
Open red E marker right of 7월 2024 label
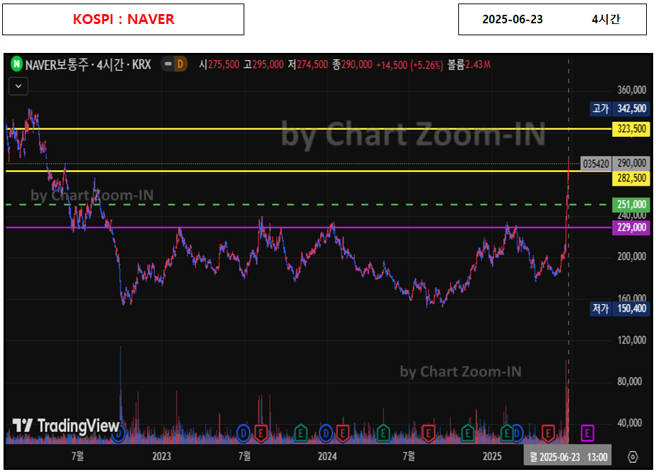coord(428,433)
